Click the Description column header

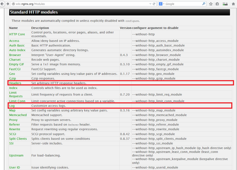[x=40, y=28]
